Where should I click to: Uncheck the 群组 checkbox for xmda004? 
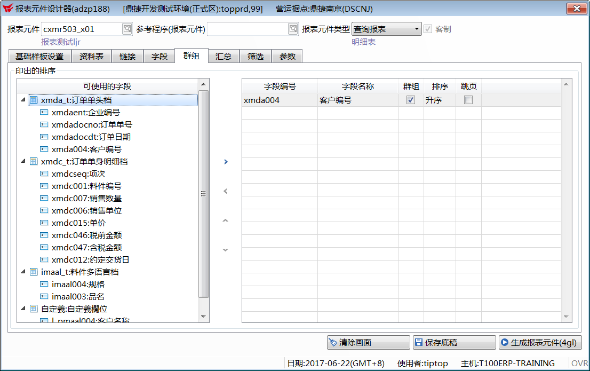(x=411, y=100)
